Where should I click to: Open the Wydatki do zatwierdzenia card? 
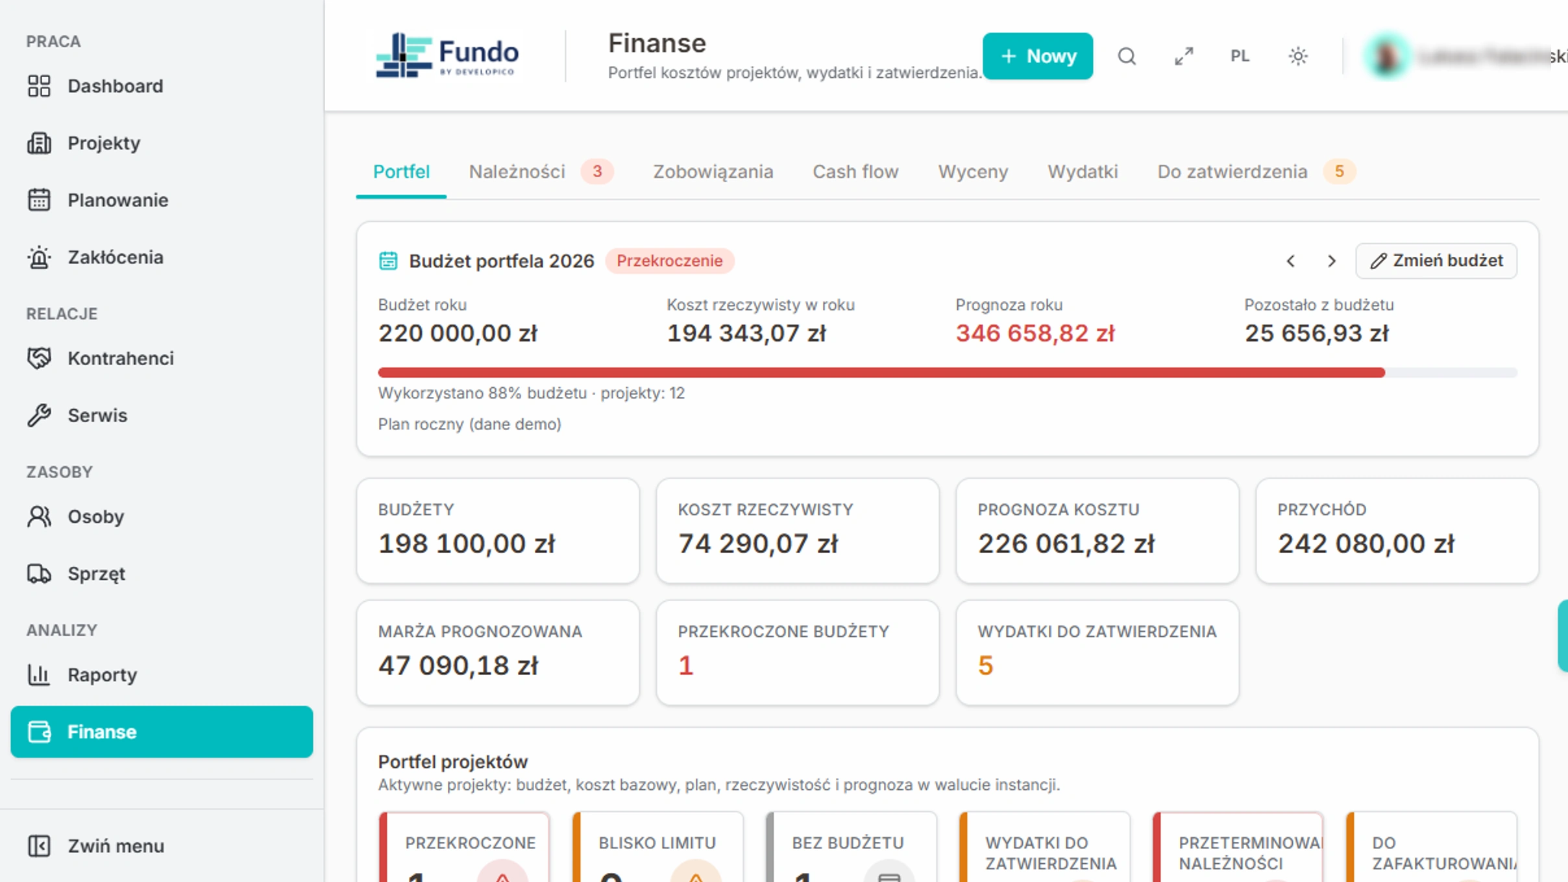pyautogui.click(x=1097, y=652)
